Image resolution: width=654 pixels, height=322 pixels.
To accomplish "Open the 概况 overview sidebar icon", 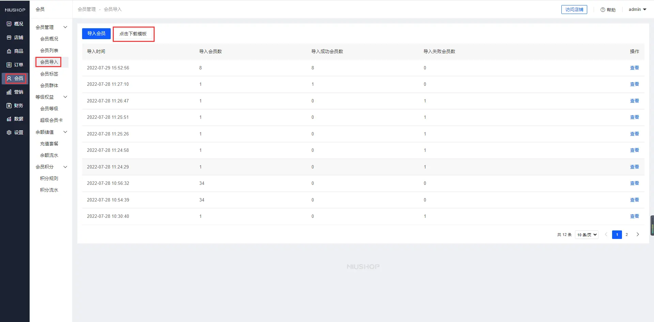I will [9, 24].
